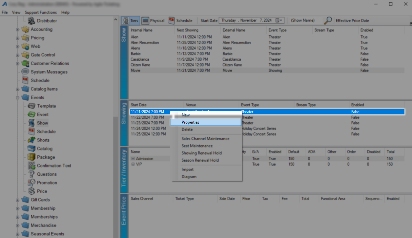Click the Price dollar-sign icon
This screenshot has height=238, width=412.
(31, 191)
